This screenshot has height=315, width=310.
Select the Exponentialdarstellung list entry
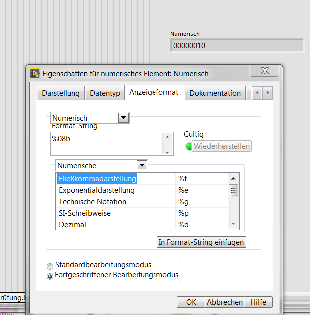(116, 190)
